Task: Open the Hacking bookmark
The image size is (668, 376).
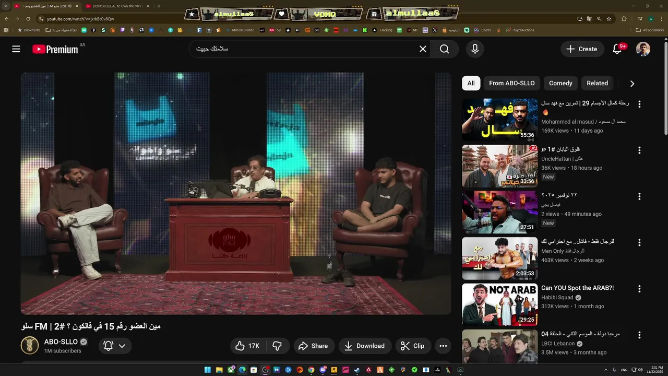Action: point(383,30)
